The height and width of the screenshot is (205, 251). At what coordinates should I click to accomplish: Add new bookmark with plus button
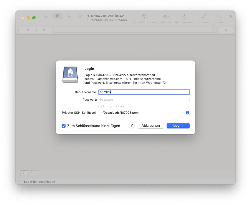[x=24, y=173]
